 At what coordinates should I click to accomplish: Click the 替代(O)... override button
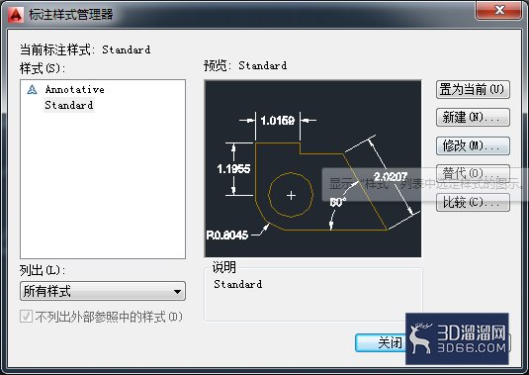tap(473, 173)
